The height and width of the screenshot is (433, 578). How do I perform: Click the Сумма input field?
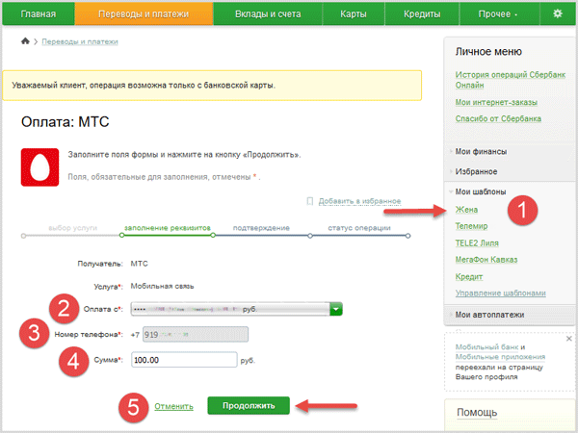pos(184,360)
